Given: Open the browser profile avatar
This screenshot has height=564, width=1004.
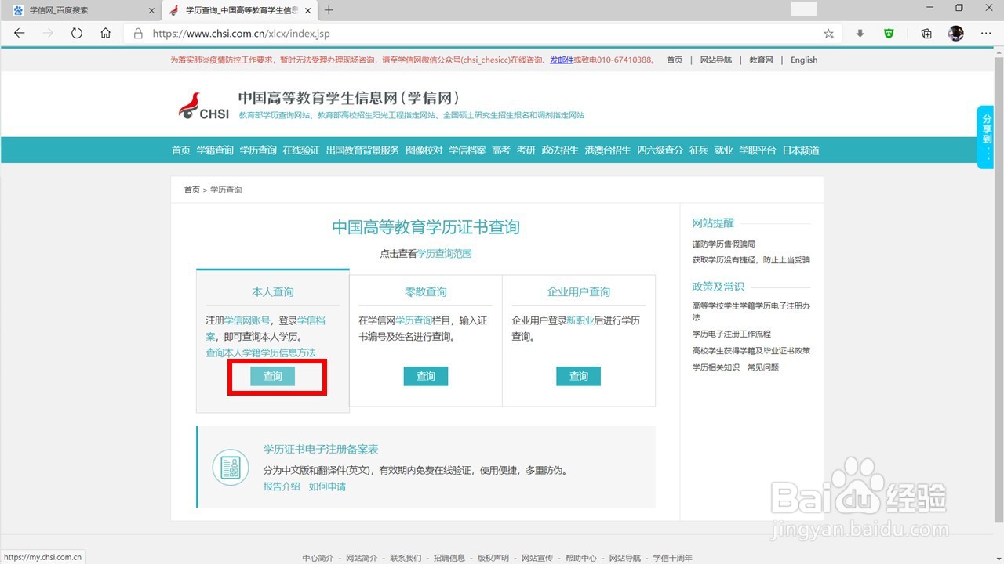Looking at the screenshot, I should point(955,34).
